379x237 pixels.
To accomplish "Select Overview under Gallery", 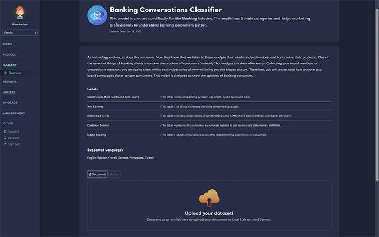I will [x=15, y=73].
